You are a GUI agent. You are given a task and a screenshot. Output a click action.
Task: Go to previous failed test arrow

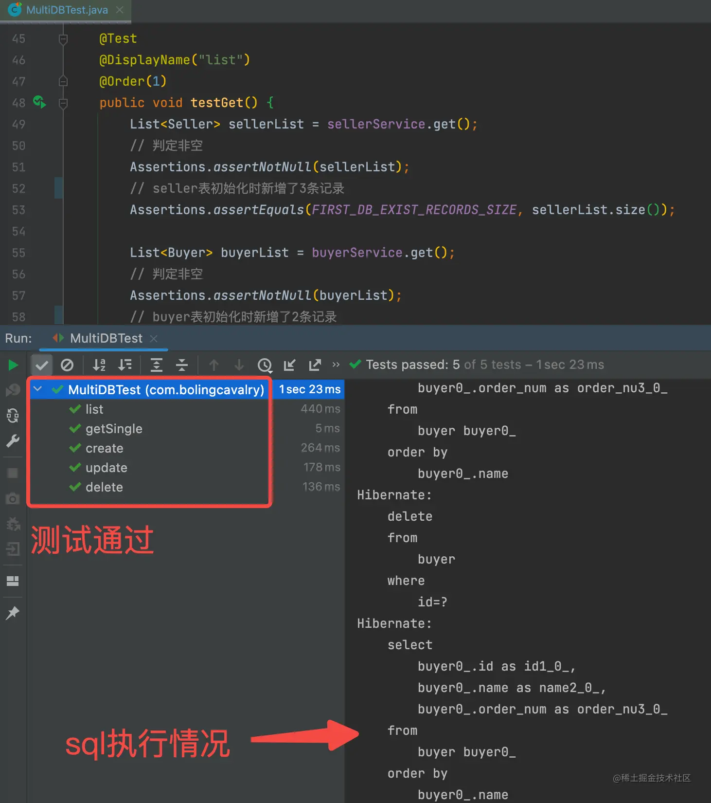tap(214, 365)
